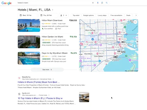Click the Agoda result hotel room thumbnail

pos(84,97)
